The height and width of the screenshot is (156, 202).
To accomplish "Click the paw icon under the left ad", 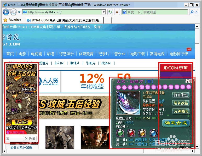I will pos(8,138).
